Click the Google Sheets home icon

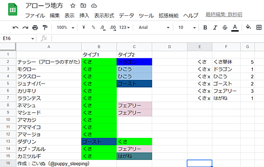click(x=13, y=9)
